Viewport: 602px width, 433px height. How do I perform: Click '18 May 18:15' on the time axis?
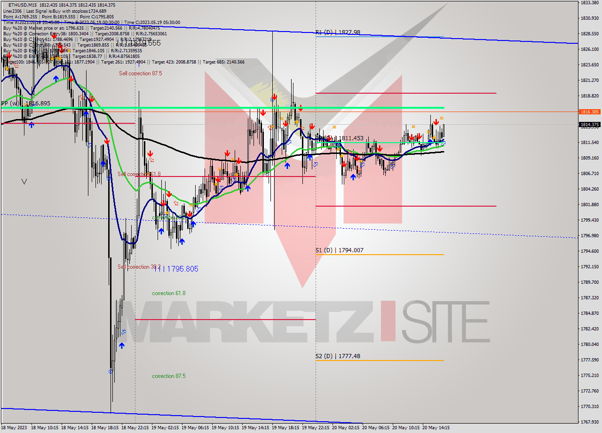(105, 428)
